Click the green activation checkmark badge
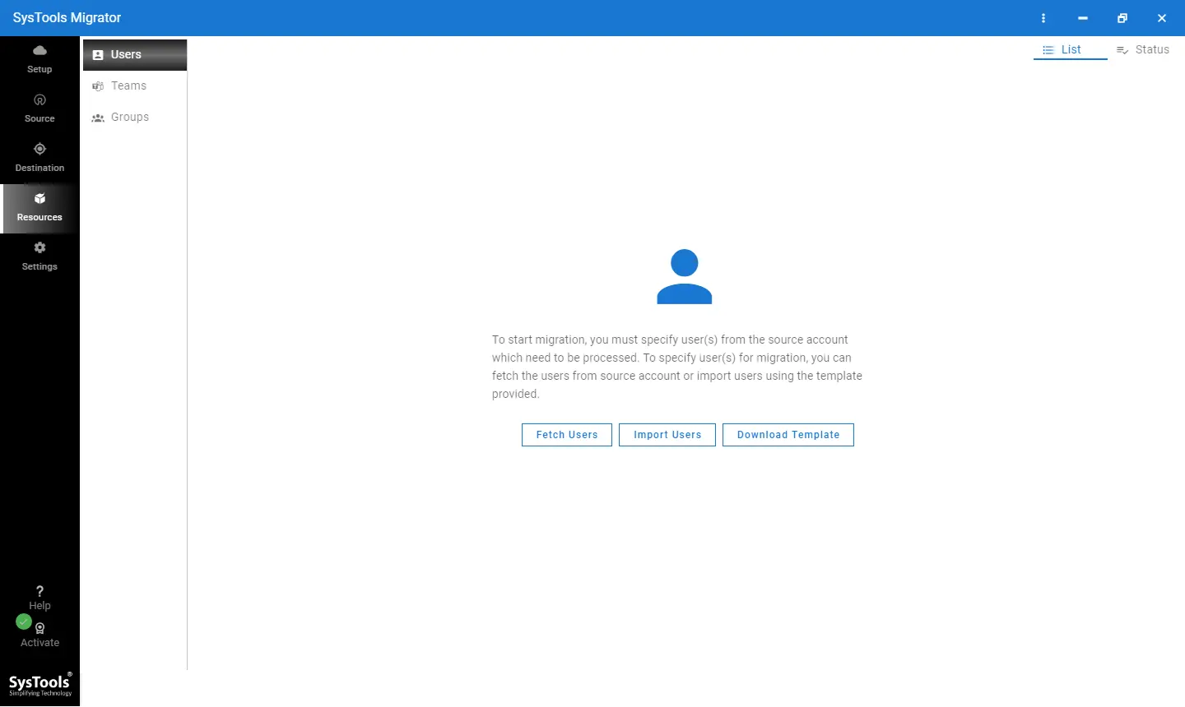Screen dimensions: 1185x707 pyautogui.click(x=24, y=622)
